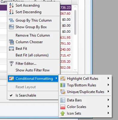Click the cell ending in 736.23

(66, 7)
